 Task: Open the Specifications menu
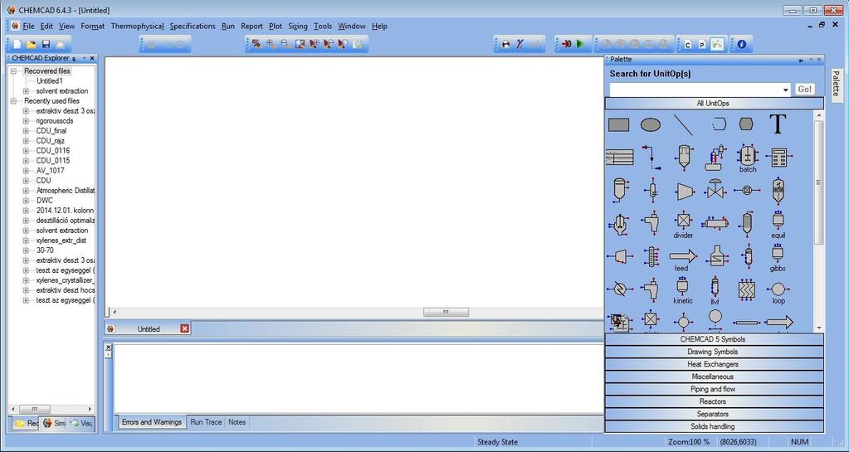click(x=193, y=26)
